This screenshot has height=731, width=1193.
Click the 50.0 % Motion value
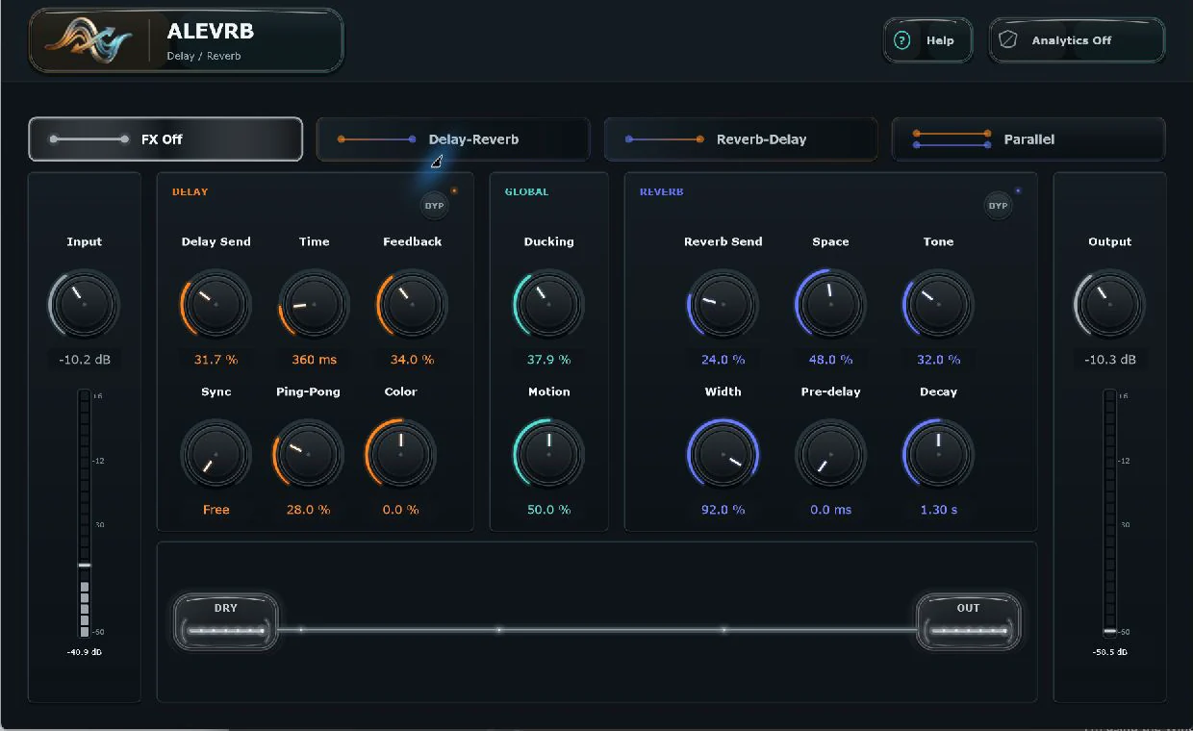pos(548,510)
